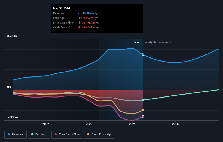Click the kr0 axis label

9,87
